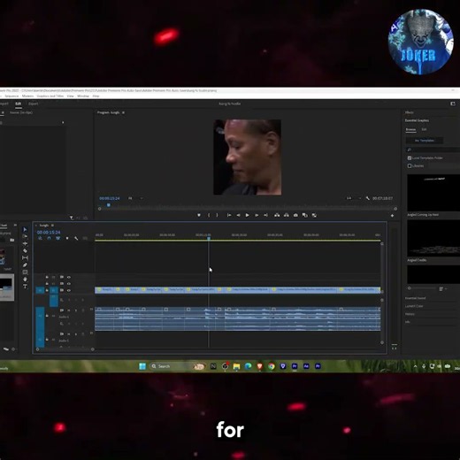Select the Selection (arrow) tool
This screenshot has height=460, width=460.
pos(25,229)
